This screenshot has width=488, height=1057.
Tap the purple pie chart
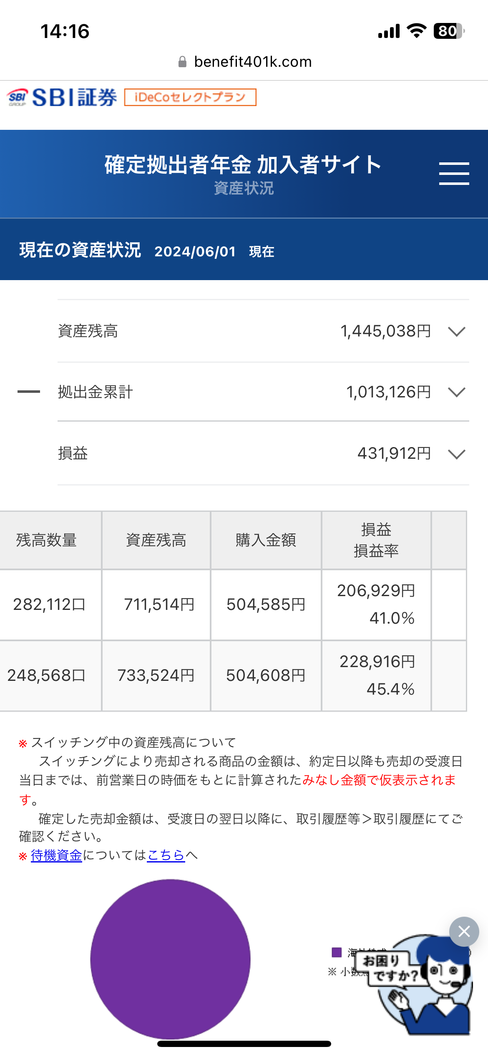[x=170, y=959]
